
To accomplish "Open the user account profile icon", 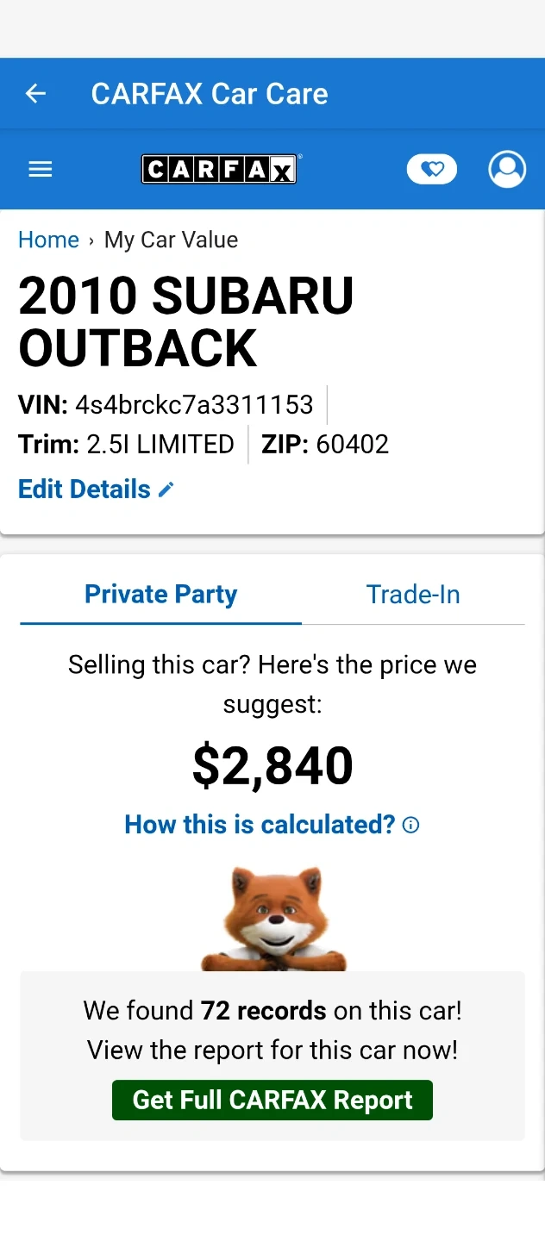I will 506,169.
